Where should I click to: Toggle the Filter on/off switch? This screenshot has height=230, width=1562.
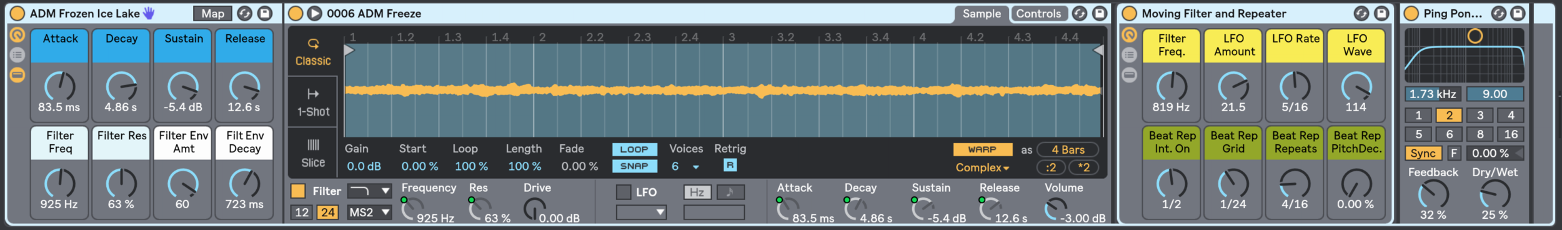click(298, 191)
